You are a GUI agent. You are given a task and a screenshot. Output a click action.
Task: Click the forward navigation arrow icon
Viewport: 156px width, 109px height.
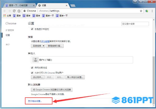point(9,11)
